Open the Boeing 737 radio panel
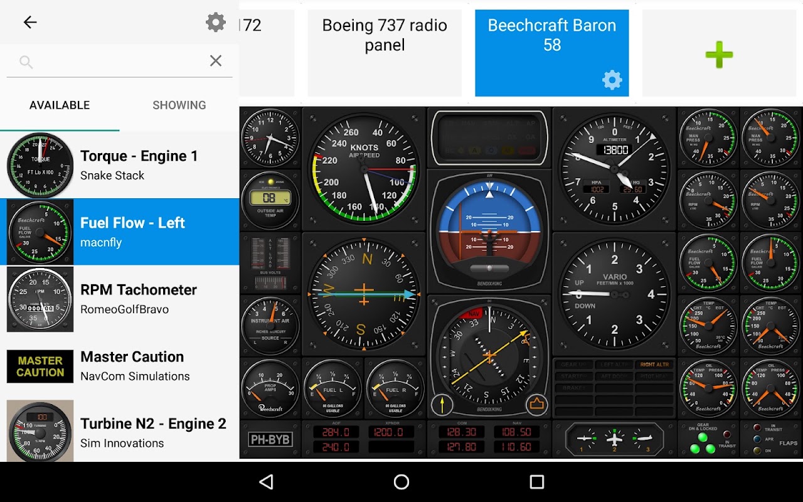Screen dimensions: 803x502 385,53
